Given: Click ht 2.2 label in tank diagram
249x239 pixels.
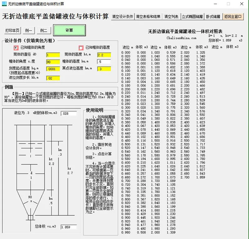Looking at the screenshot, I should click(51, 161).
